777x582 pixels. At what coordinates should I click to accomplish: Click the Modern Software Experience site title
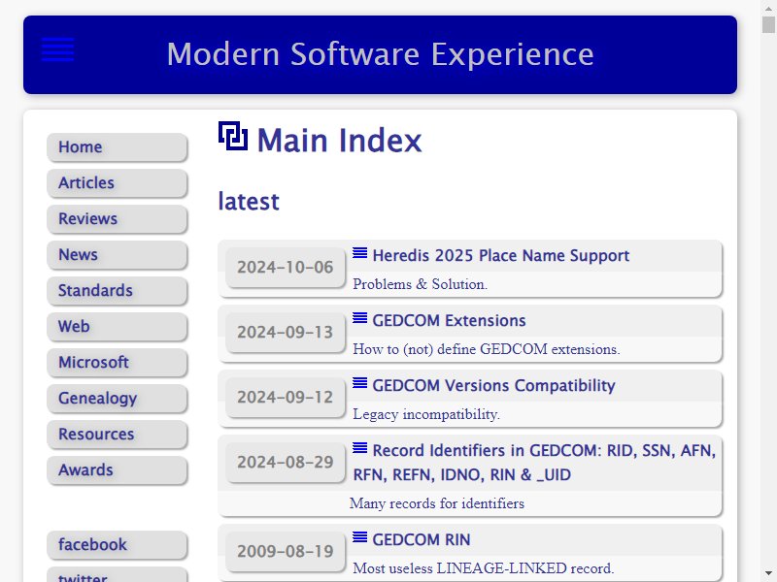click(380, 54)
